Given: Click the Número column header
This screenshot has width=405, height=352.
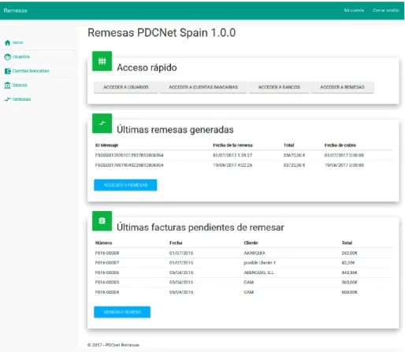Looking at the screenshot, I should [103, 243].
